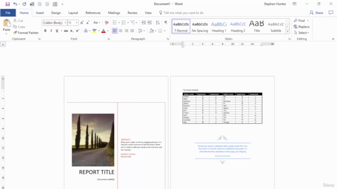Click the Select button in Editing
The width and height of the screenshot is (337, 189).
coord(302,33)
